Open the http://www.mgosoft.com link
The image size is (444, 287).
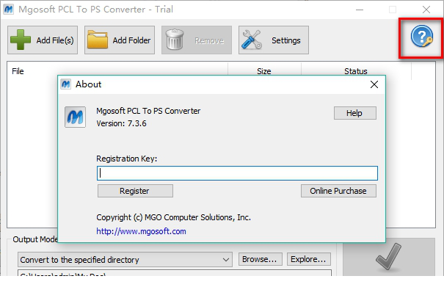coord(141,231)
